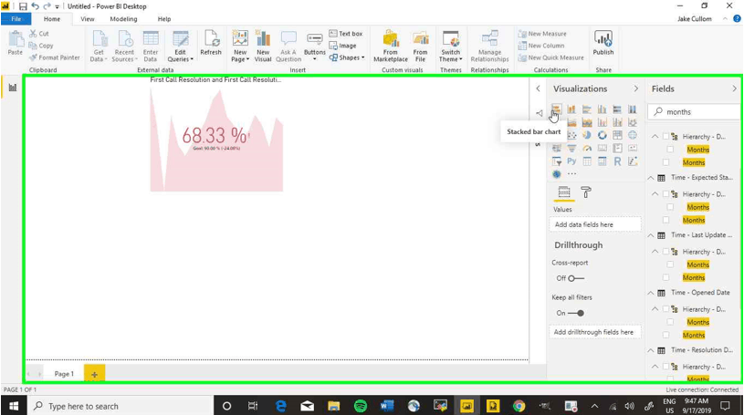This screenshot has height=415, width=744.
Task: Switch to the Modeling ribbon tab
Action: pos(123,19)
